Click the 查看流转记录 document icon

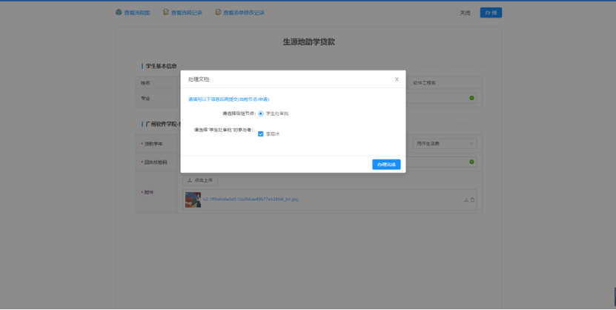coord(166,13)
